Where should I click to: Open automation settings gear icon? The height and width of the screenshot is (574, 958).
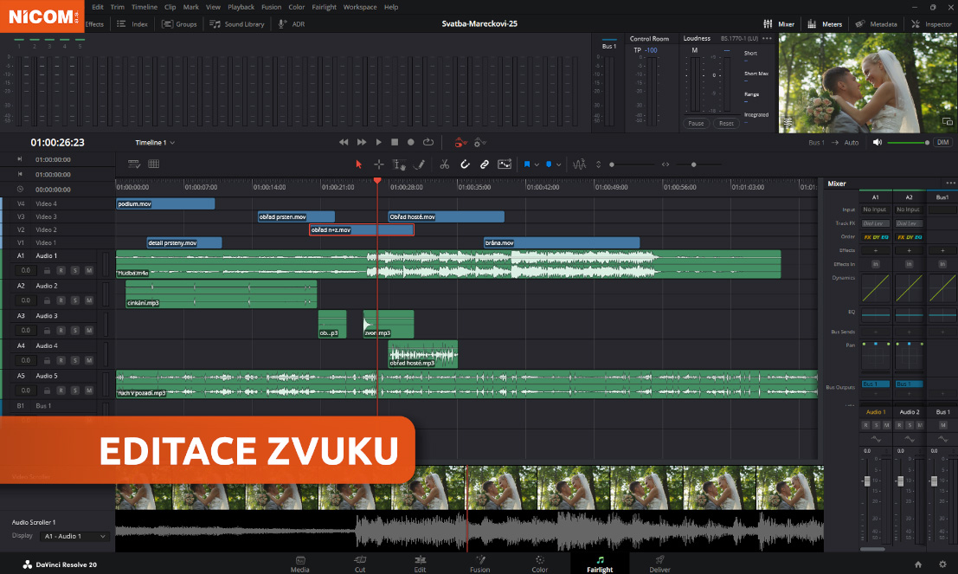[x=480, y=143]
